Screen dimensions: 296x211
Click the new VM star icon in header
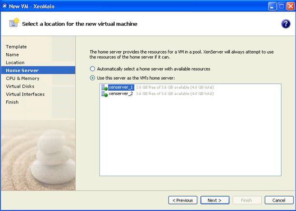click(x=13, y=24)
